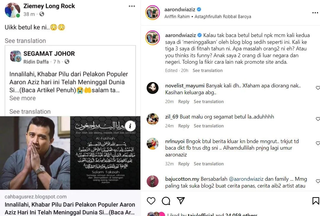Open Instagram post options menu

coord(315,13)
